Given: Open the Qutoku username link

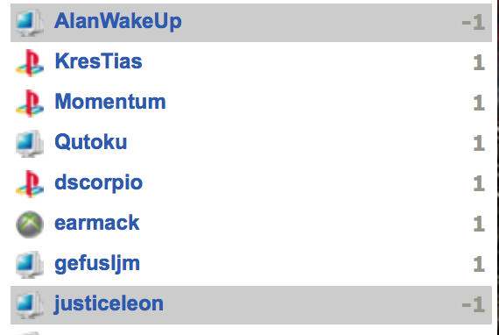Looking at the screenshot, I should [x=91, y=142].
